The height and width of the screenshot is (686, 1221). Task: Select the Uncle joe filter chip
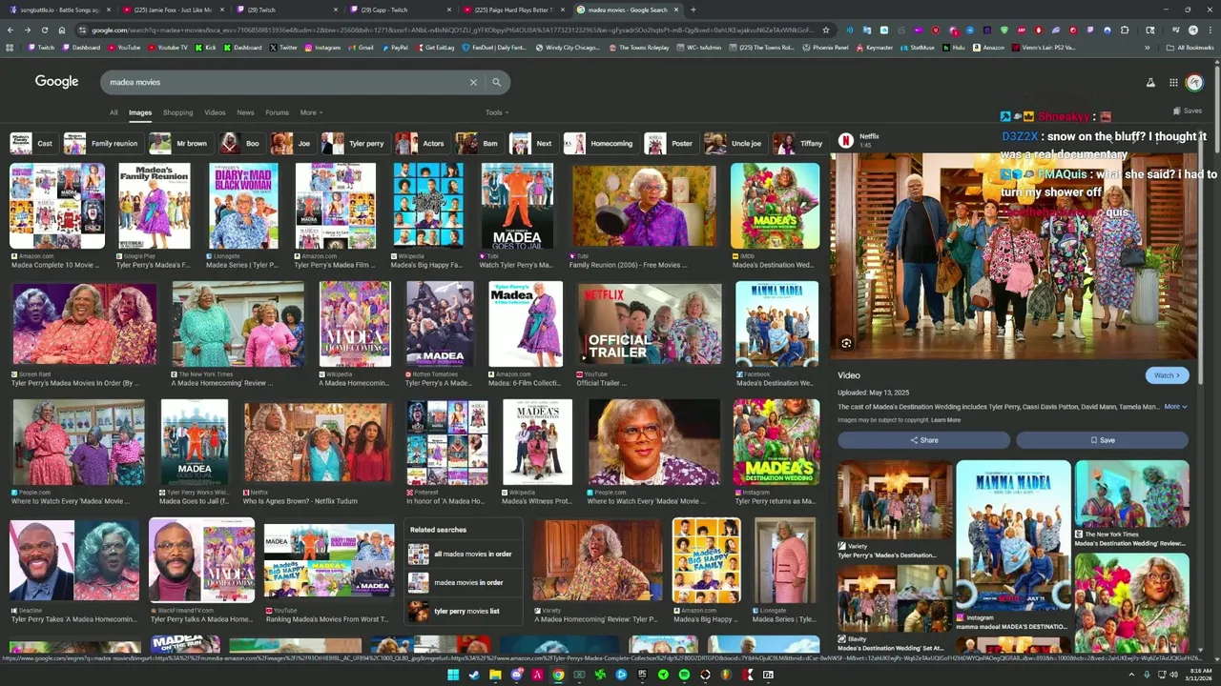coord(735,143)
